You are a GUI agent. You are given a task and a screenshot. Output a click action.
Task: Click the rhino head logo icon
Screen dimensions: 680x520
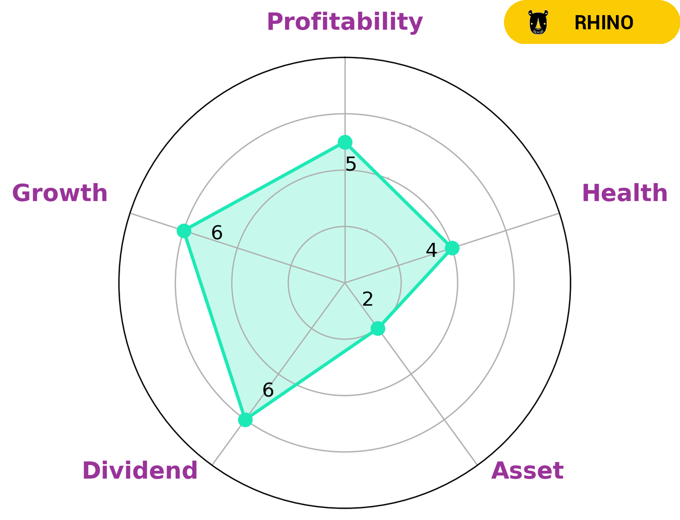coord(538,23)
